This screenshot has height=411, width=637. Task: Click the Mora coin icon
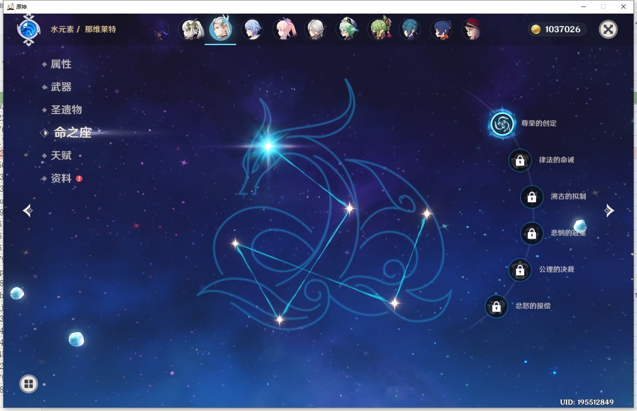536,29
